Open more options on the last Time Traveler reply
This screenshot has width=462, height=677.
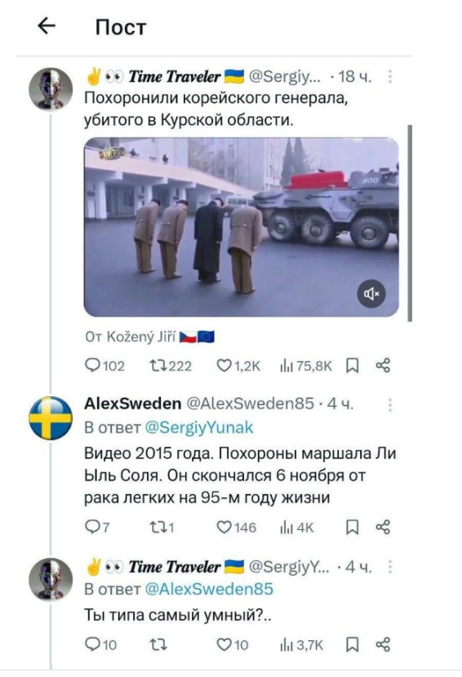pyautogui.click(x=390, y=567)
